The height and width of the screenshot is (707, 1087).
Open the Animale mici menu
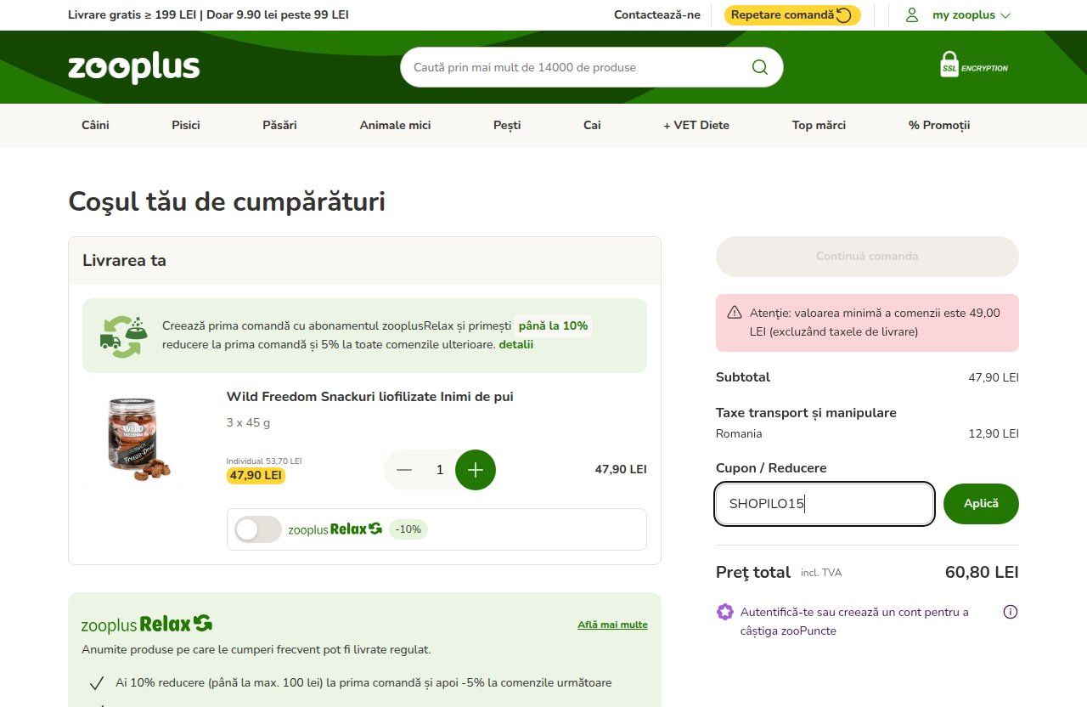click(395, 125)
